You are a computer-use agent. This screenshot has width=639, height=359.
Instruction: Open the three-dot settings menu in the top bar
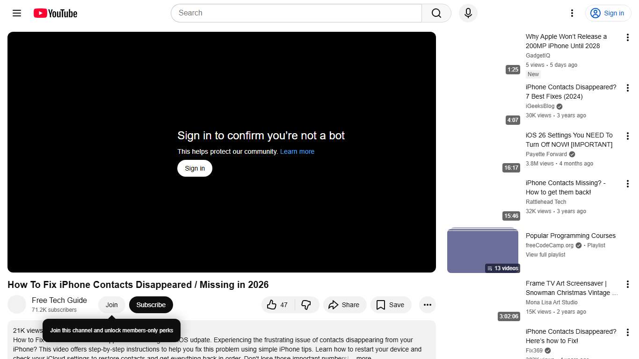[572, 13]
